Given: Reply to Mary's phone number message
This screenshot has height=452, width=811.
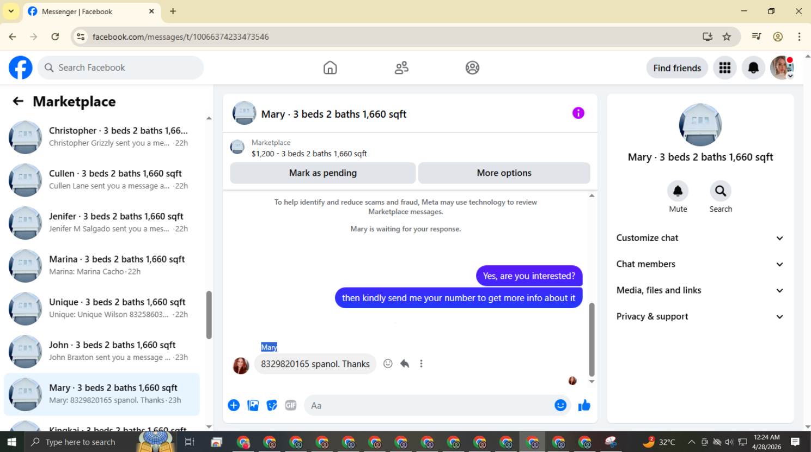Looking at the screenshot, I should point(405,364).
